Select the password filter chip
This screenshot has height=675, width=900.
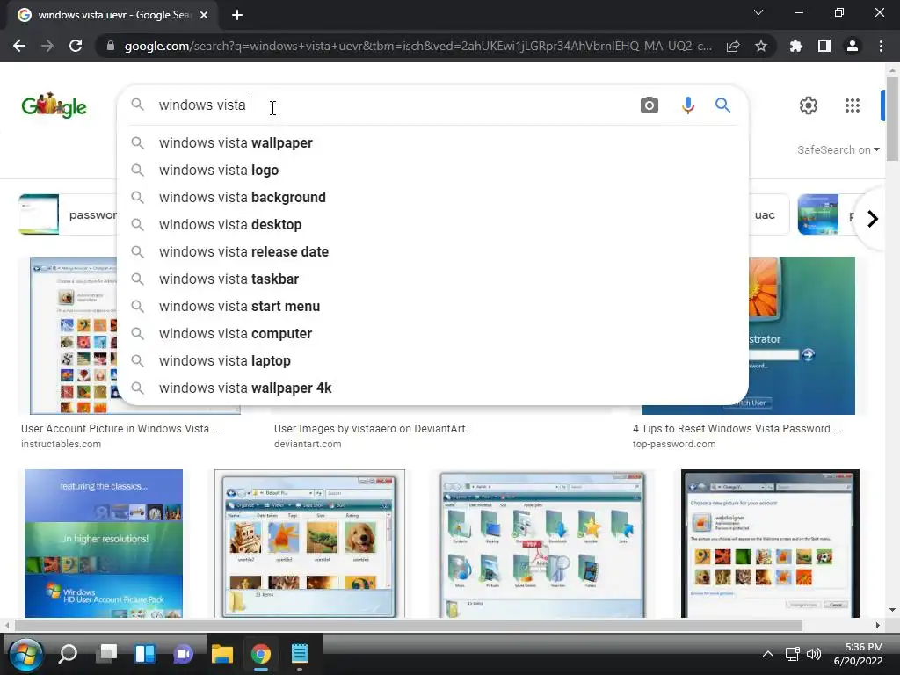coord(68,214)
